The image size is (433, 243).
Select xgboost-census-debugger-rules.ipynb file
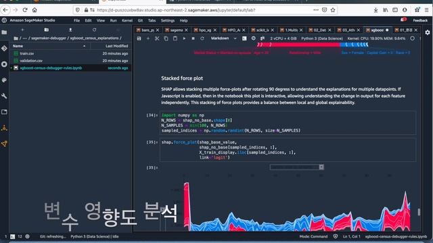coord(70,67)
